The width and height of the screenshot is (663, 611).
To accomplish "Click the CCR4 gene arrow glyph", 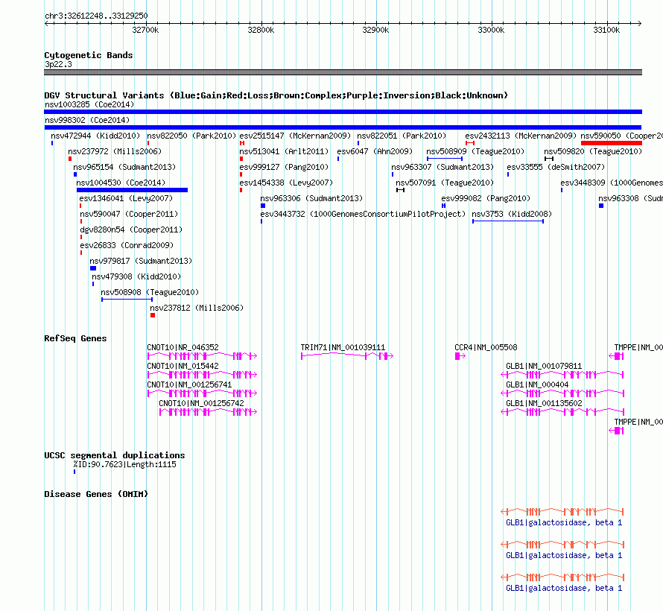I will [x=460, y=356].
